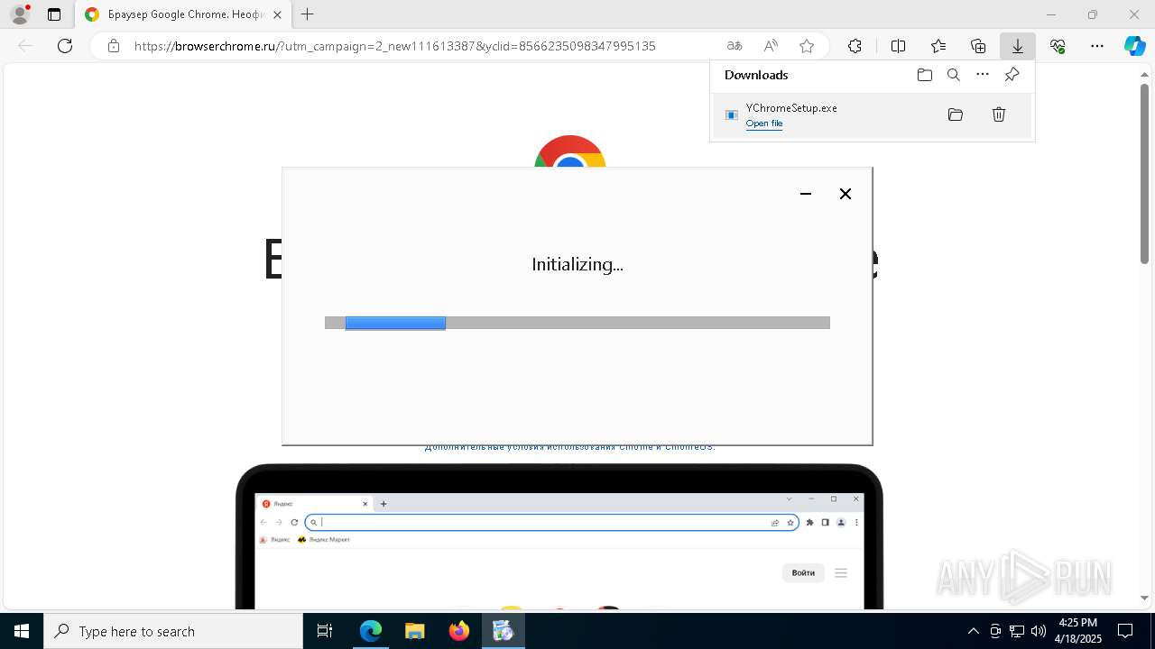Open a new tab with plus button
Viewport: 1155px width, 649px height.
click(308, 14)
